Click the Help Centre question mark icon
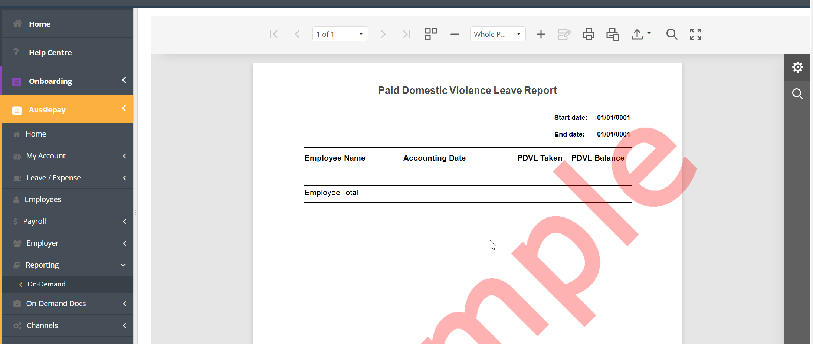Screen dimensions: 813x344 point(16,52)
